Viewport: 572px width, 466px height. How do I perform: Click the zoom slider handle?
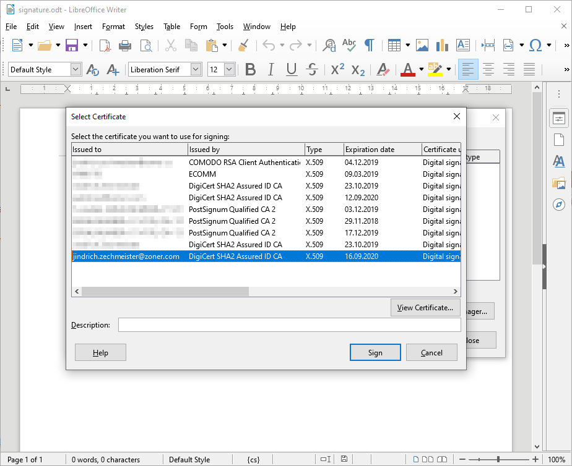[498, 459]
